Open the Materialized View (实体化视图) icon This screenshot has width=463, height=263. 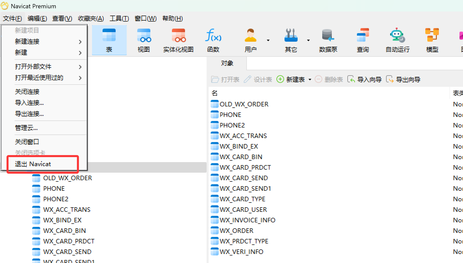click(178, 40)
